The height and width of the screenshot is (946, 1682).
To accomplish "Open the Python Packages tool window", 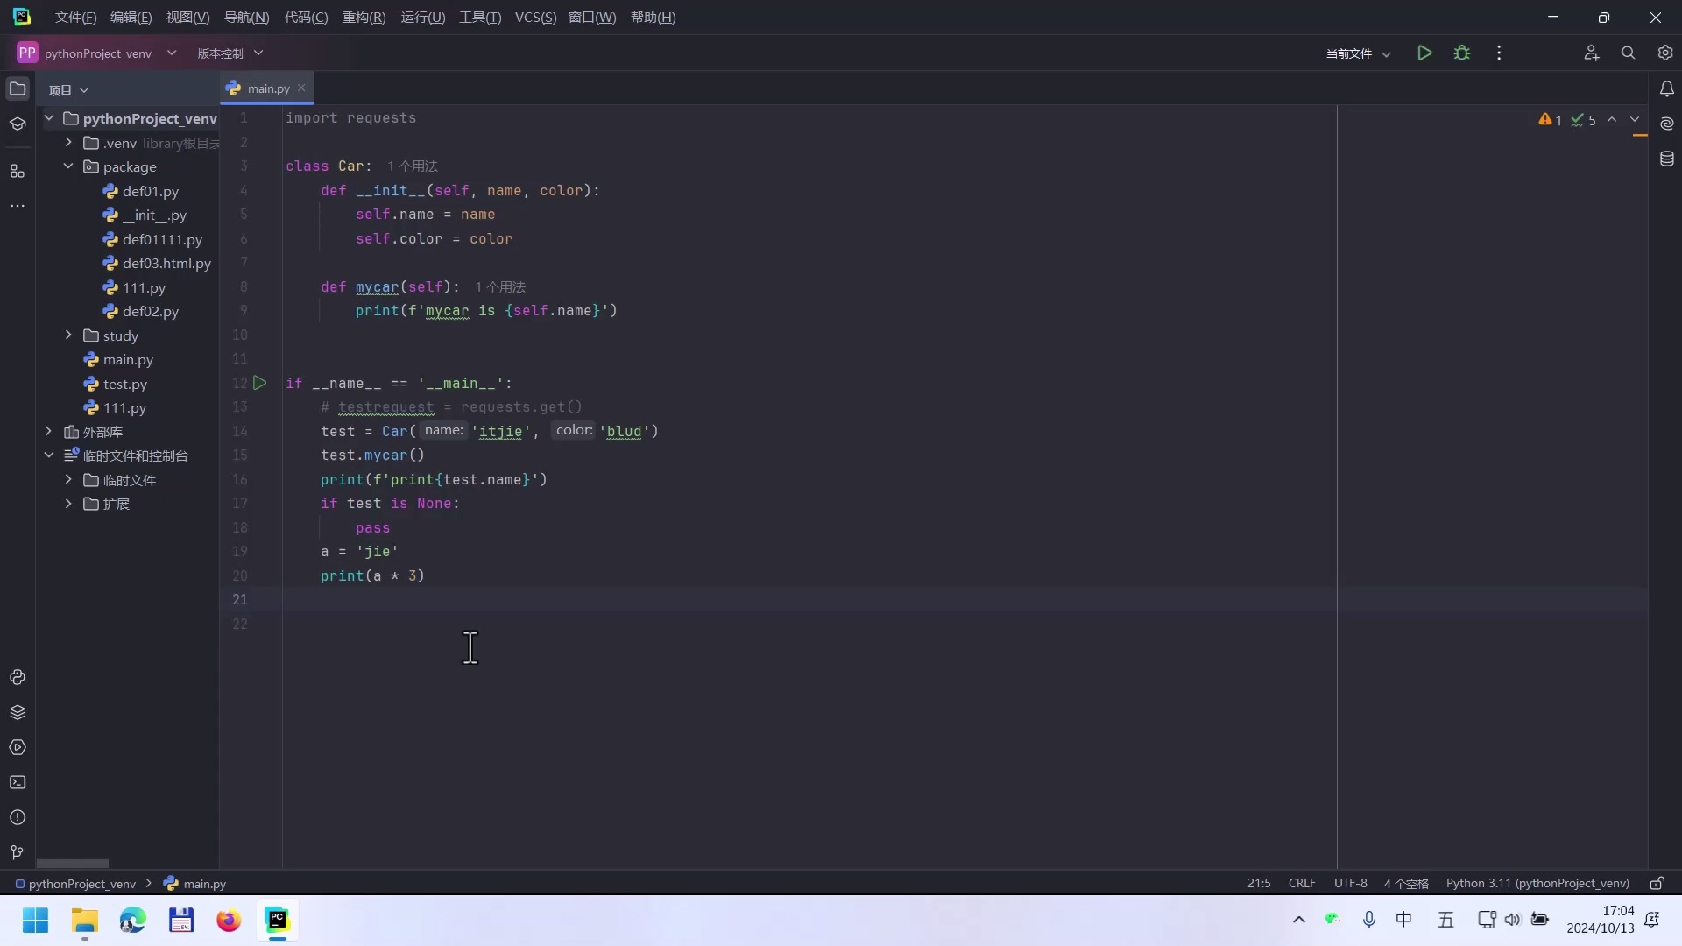I will (x=18, y=712).
